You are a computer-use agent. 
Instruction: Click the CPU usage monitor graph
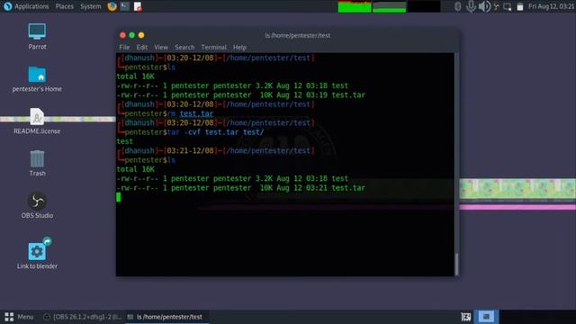(x=355, y=6)
